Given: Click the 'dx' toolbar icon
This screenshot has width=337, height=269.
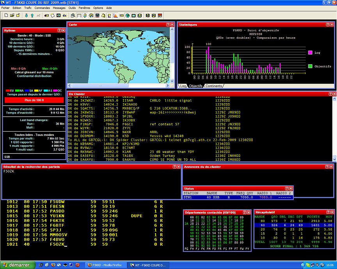Looking at the screenshot, I should [64, 16].
